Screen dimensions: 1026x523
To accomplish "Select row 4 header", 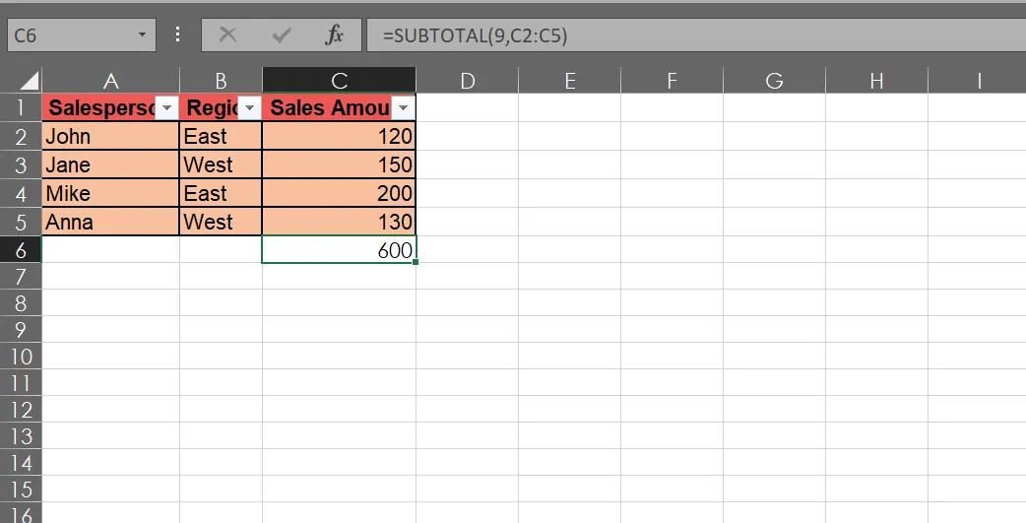I will 21,193.
